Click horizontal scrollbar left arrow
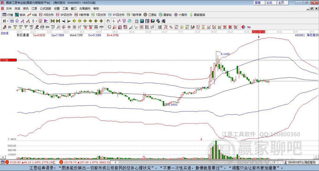 tap(116, 162)
